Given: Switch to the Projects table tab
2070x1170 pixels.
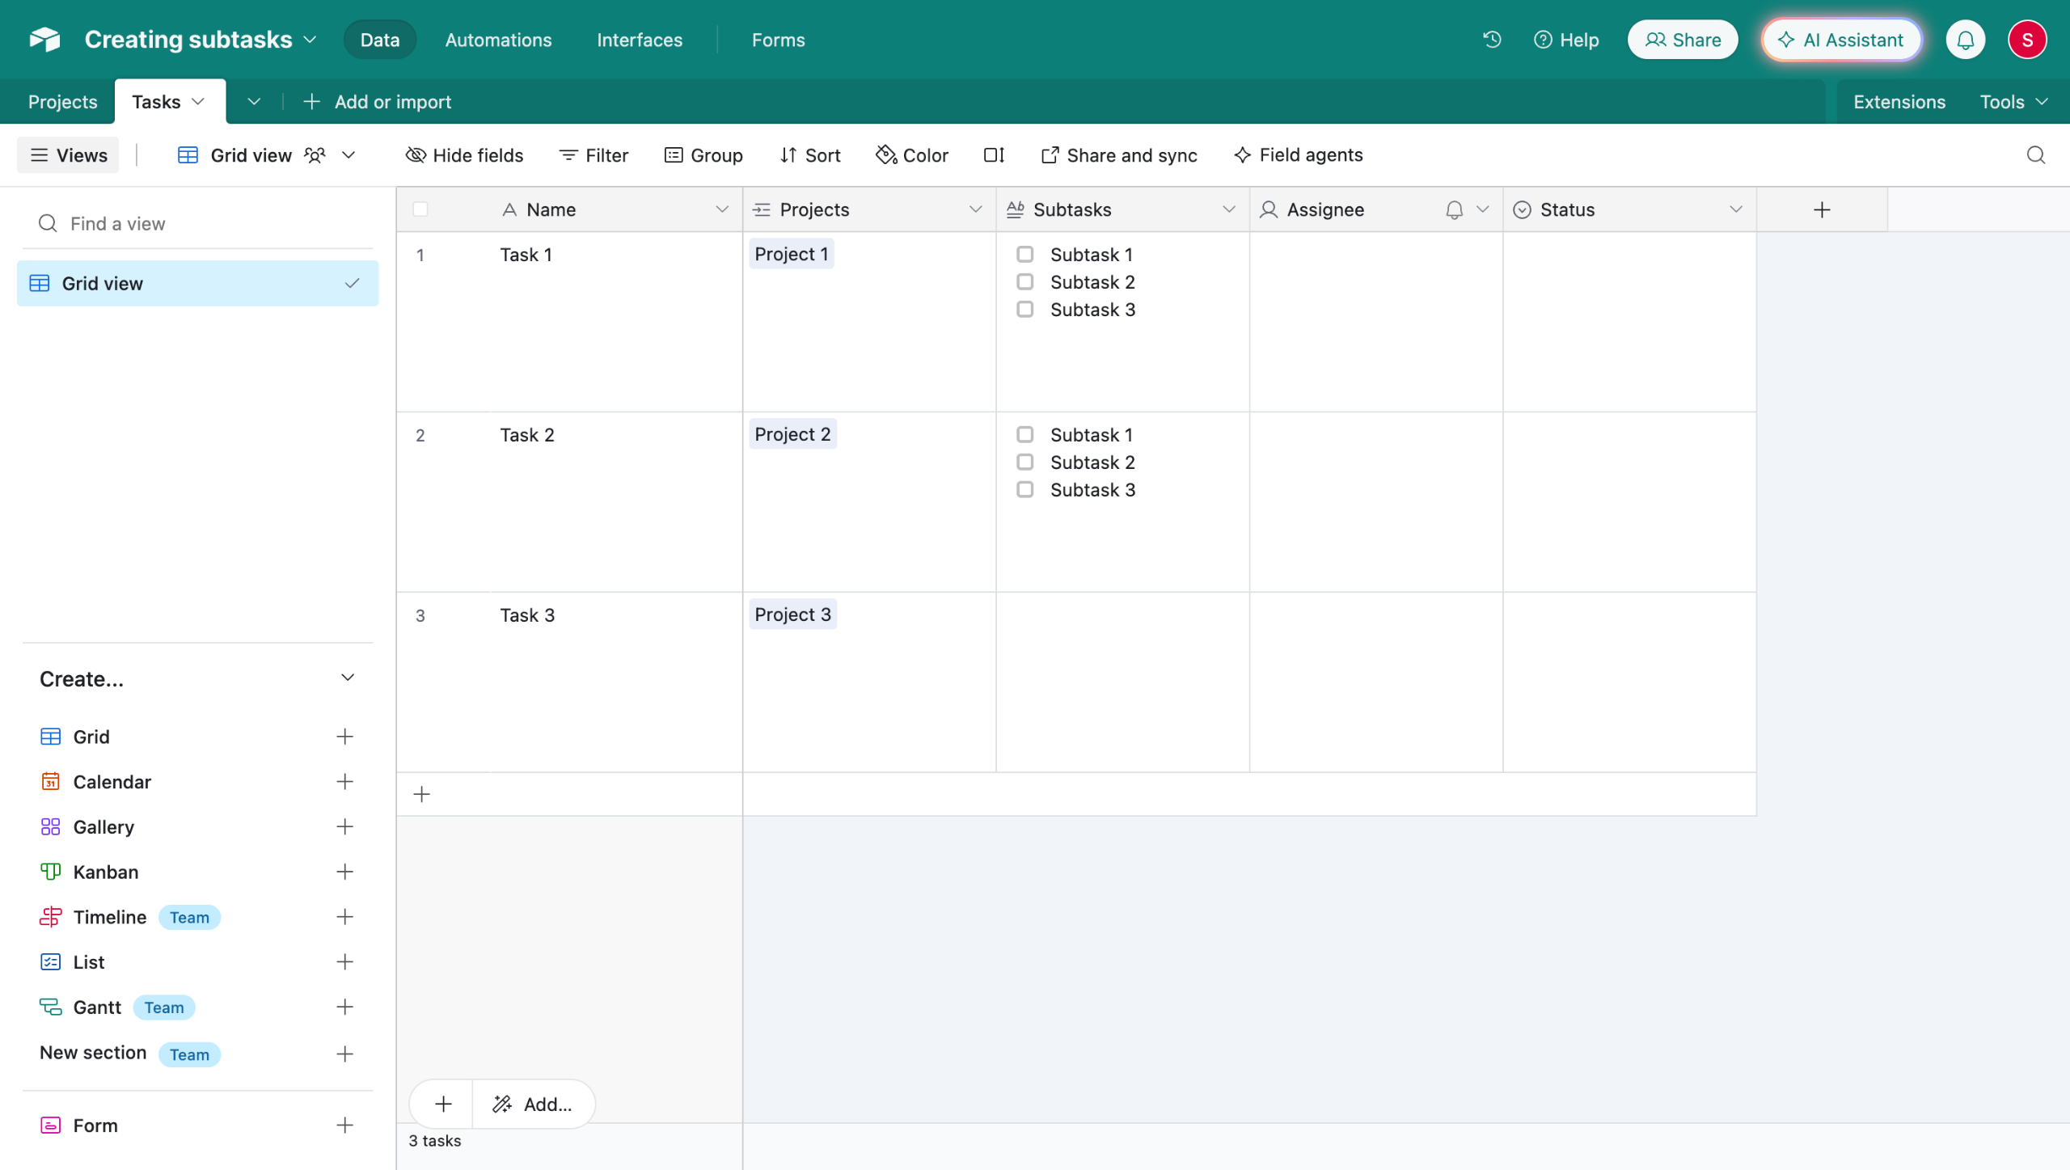Looking at the screenshot, I should (62, 102).
